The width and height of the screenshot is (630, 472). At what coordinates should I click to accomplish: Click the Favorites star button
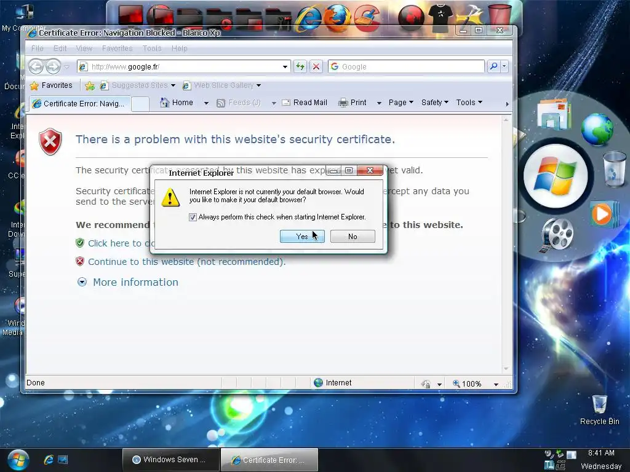[52, 85]
